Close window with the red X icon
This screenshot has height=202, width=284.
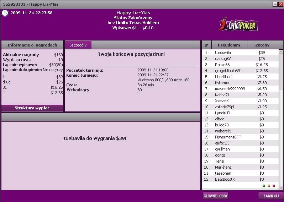[x=280, y=4]
